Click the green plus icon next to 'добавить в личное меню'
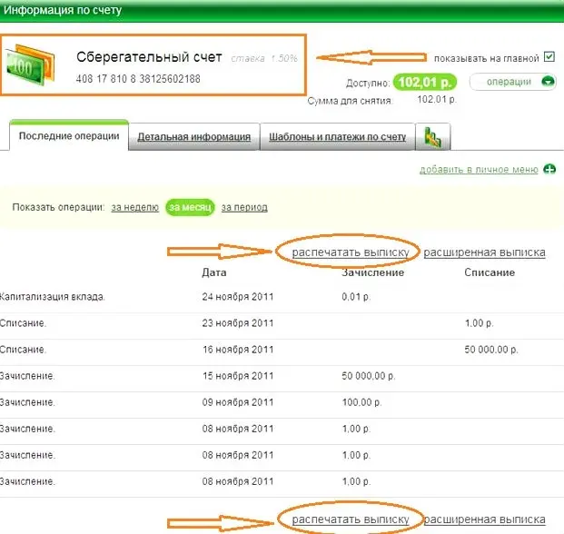The image size is (564, 534). pos(549,169)
